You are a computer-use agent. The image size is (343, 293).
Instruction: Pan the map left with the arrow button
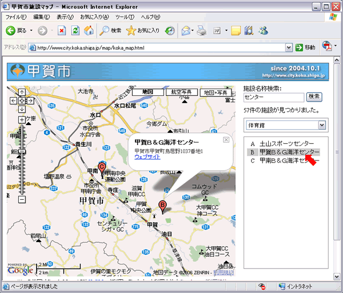pos(14,101)
